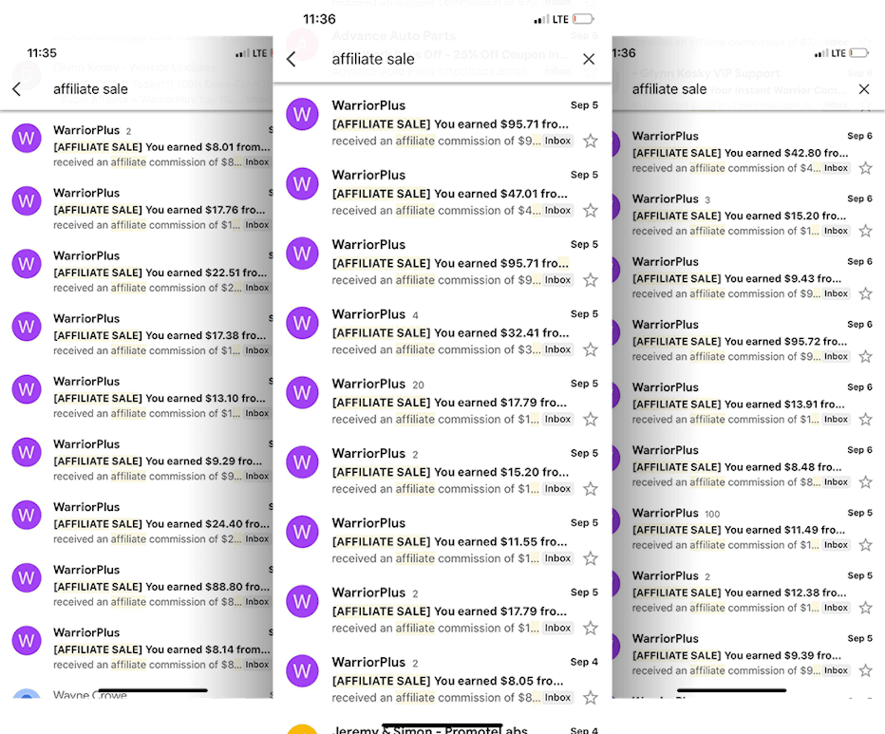Star the $42.80 affiliate sale email
The width and height of the screenshot is (885, 734).
[x=865, y=168]
